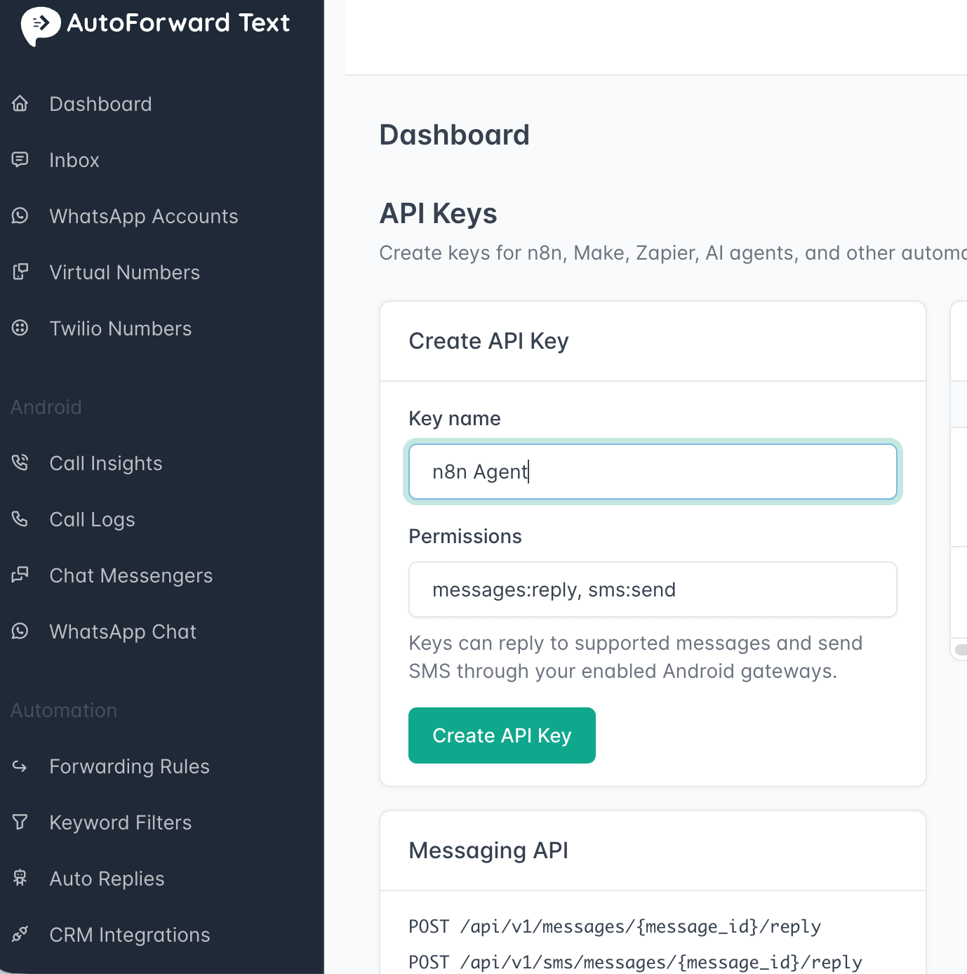
Task: Open Auto Replies section
Action: pyautogui.click(x=107, y=879)
